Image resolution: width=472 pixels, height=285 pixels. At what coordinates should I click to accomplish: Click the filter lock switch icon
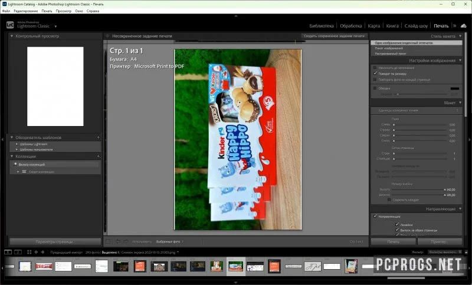467,252
